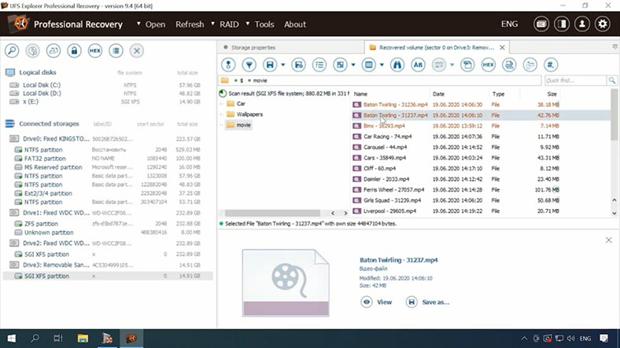Screen dimensions: 620x348
Task: Select file Car Racing - 74.mp4
Action: [456, 137]
